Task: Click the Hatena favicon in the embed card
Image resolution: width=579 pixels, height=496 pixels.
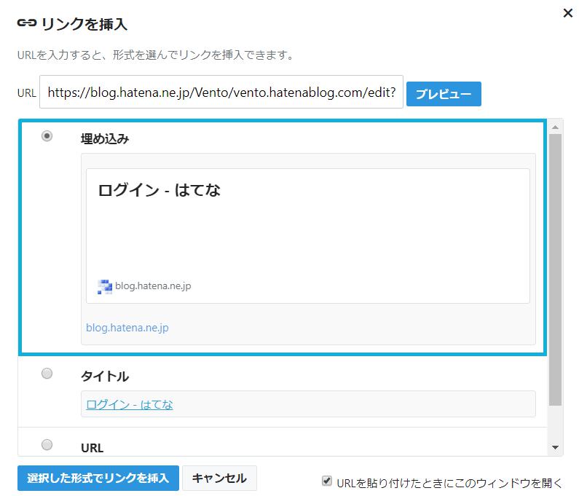Action: (104, 286)
